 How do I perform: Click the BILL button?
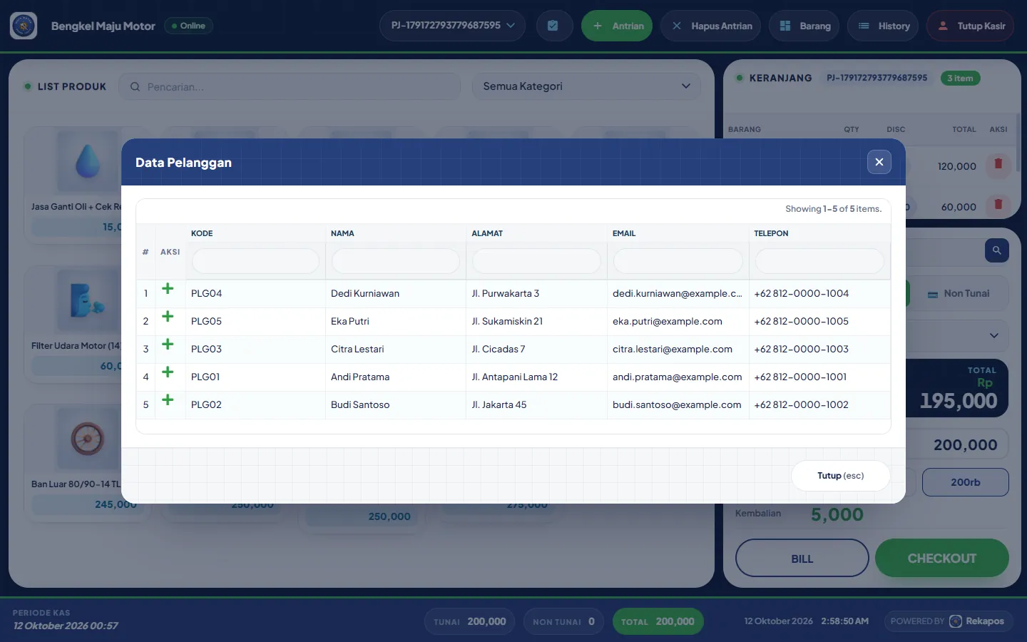point(802,559)
